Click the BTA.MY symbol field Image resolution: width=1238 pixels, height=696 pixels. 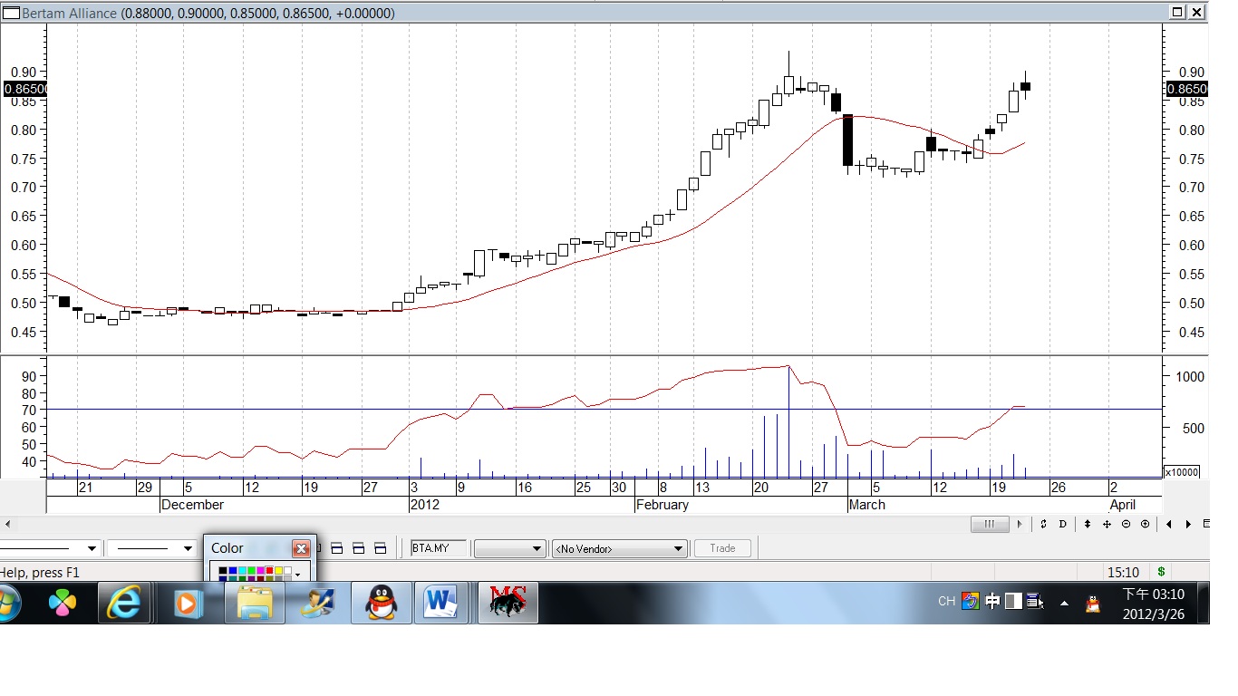(x=440, y=548)
